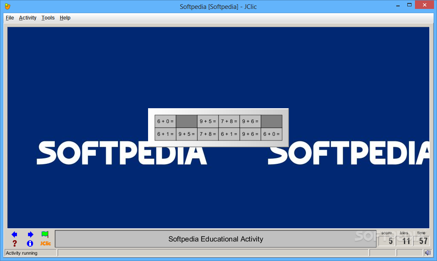Click the orange JClic logo button
Viewport: 437px width, 261px height.
[45, 244]
